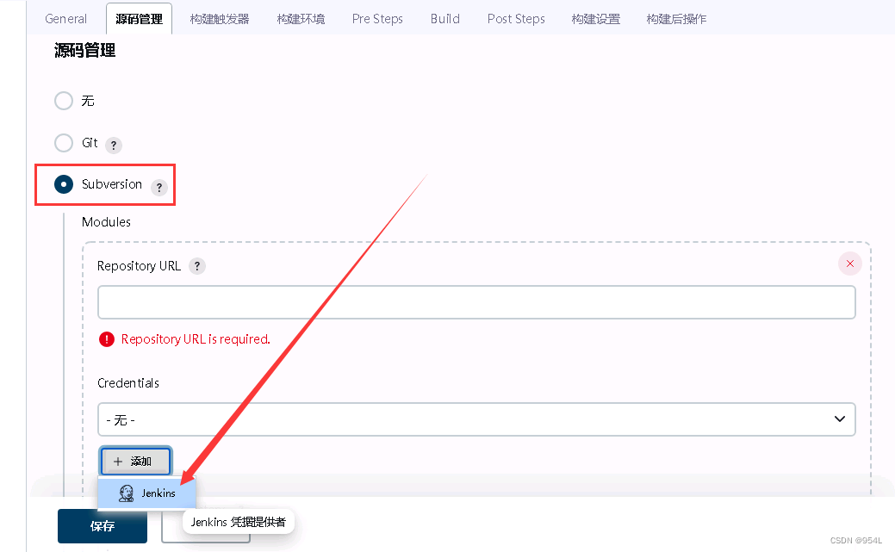
Task: Switch to the General tab
Action: point(66,19)
